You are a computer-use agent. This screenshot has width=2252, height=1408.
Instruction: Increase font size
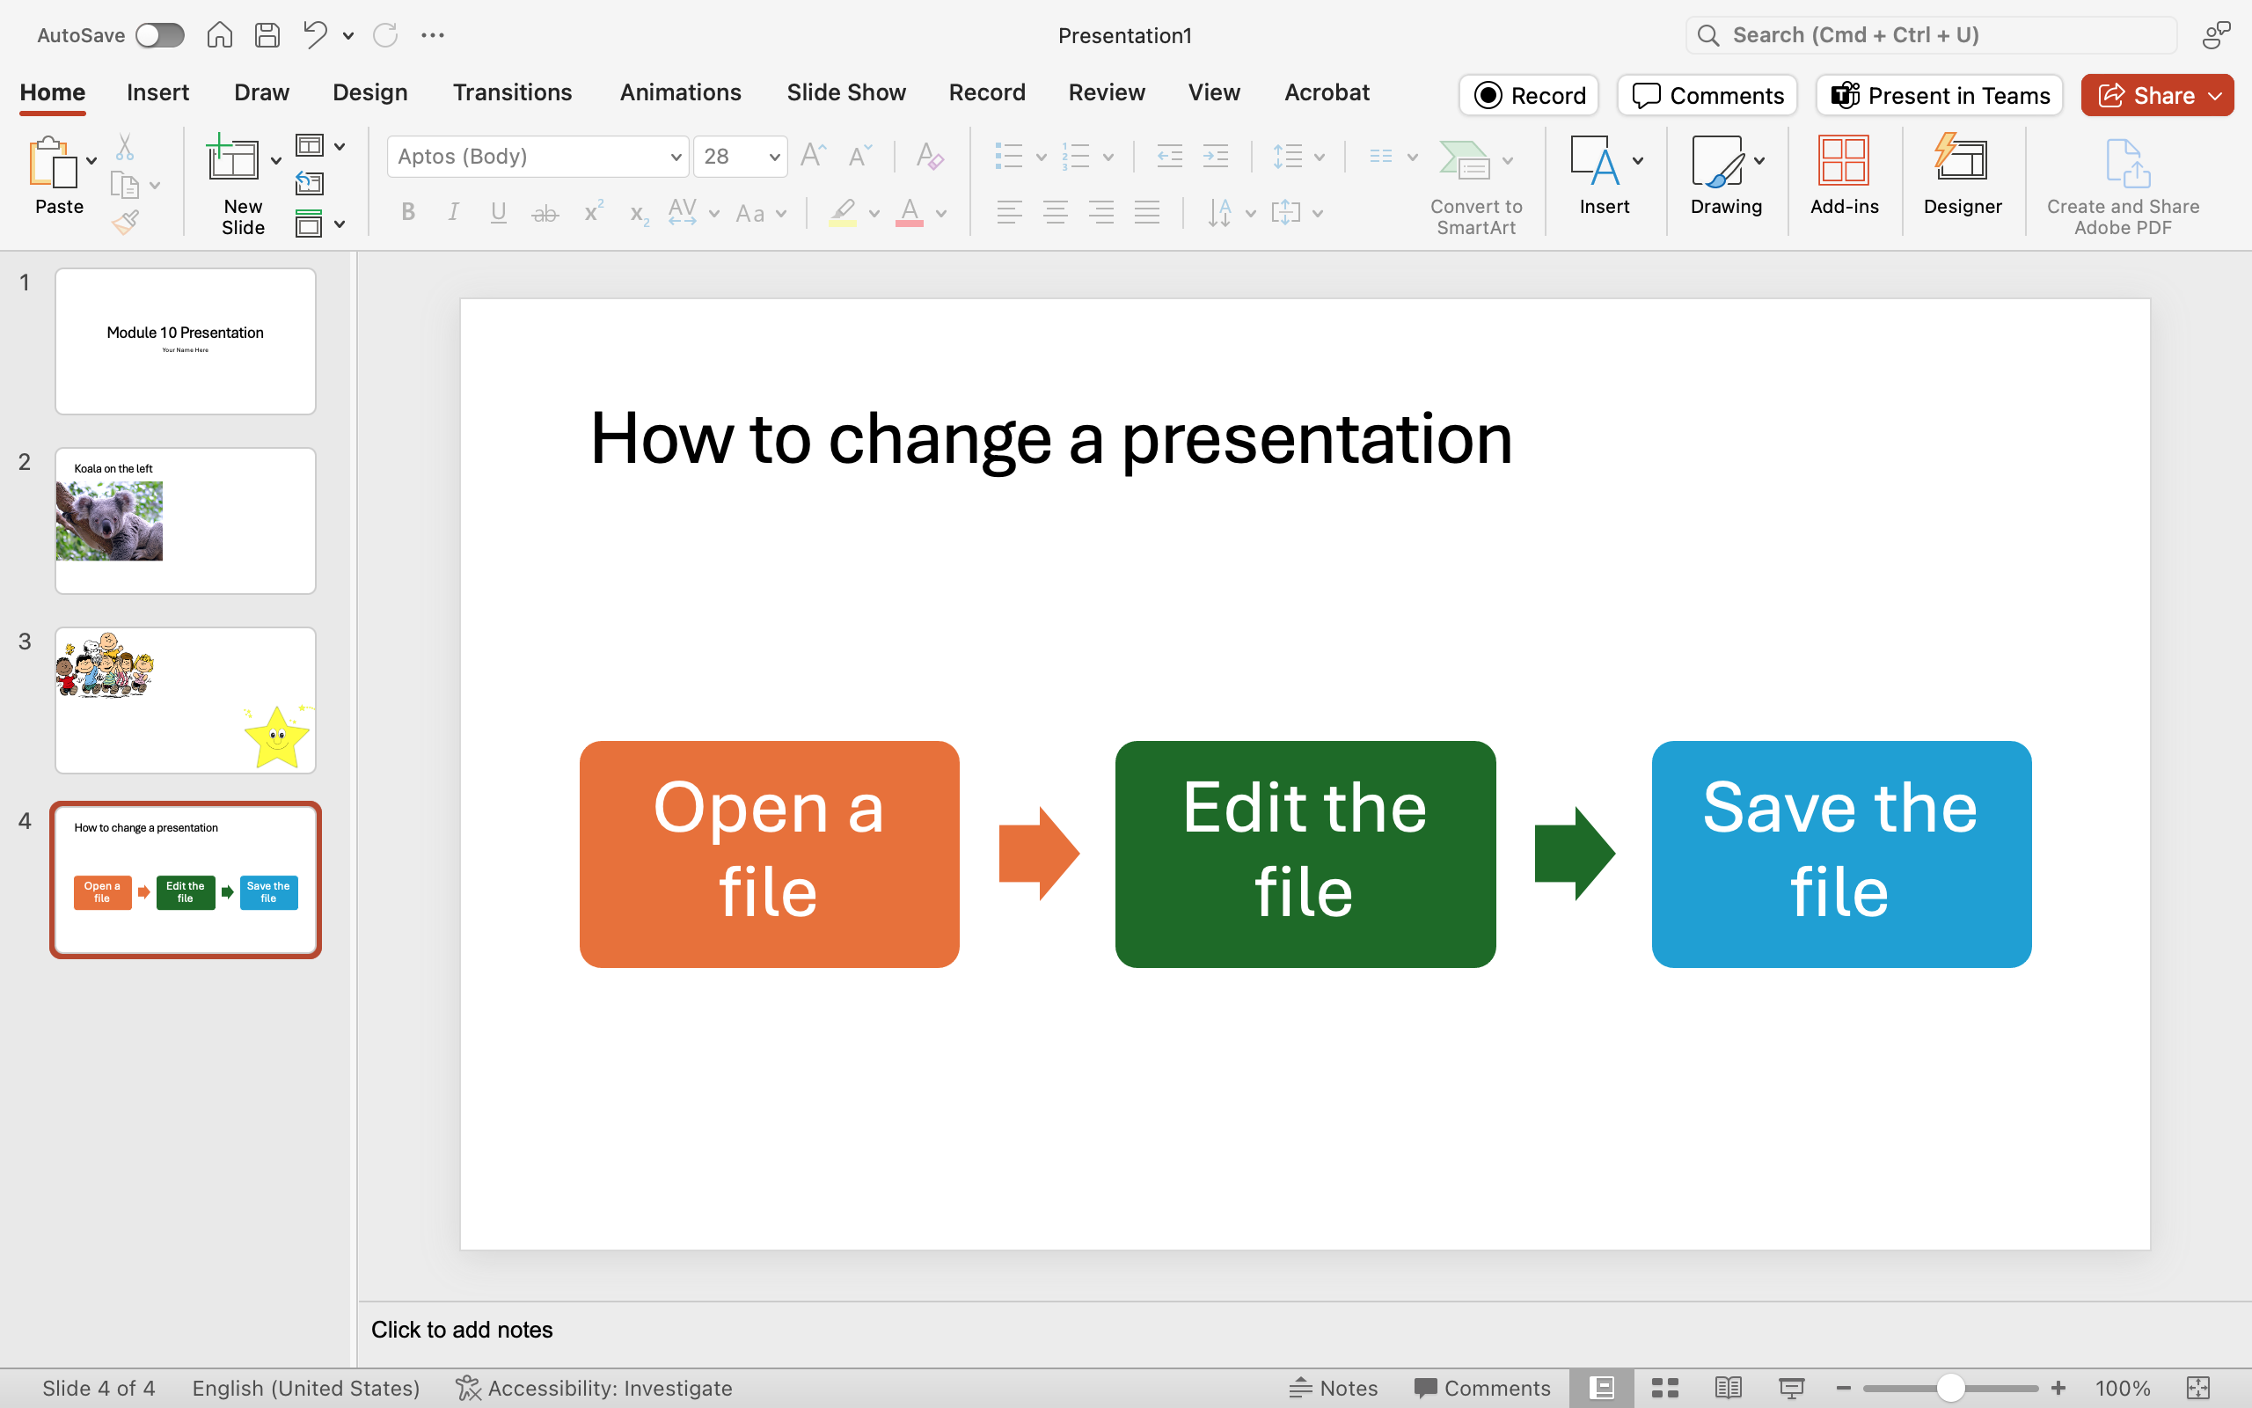814,156
